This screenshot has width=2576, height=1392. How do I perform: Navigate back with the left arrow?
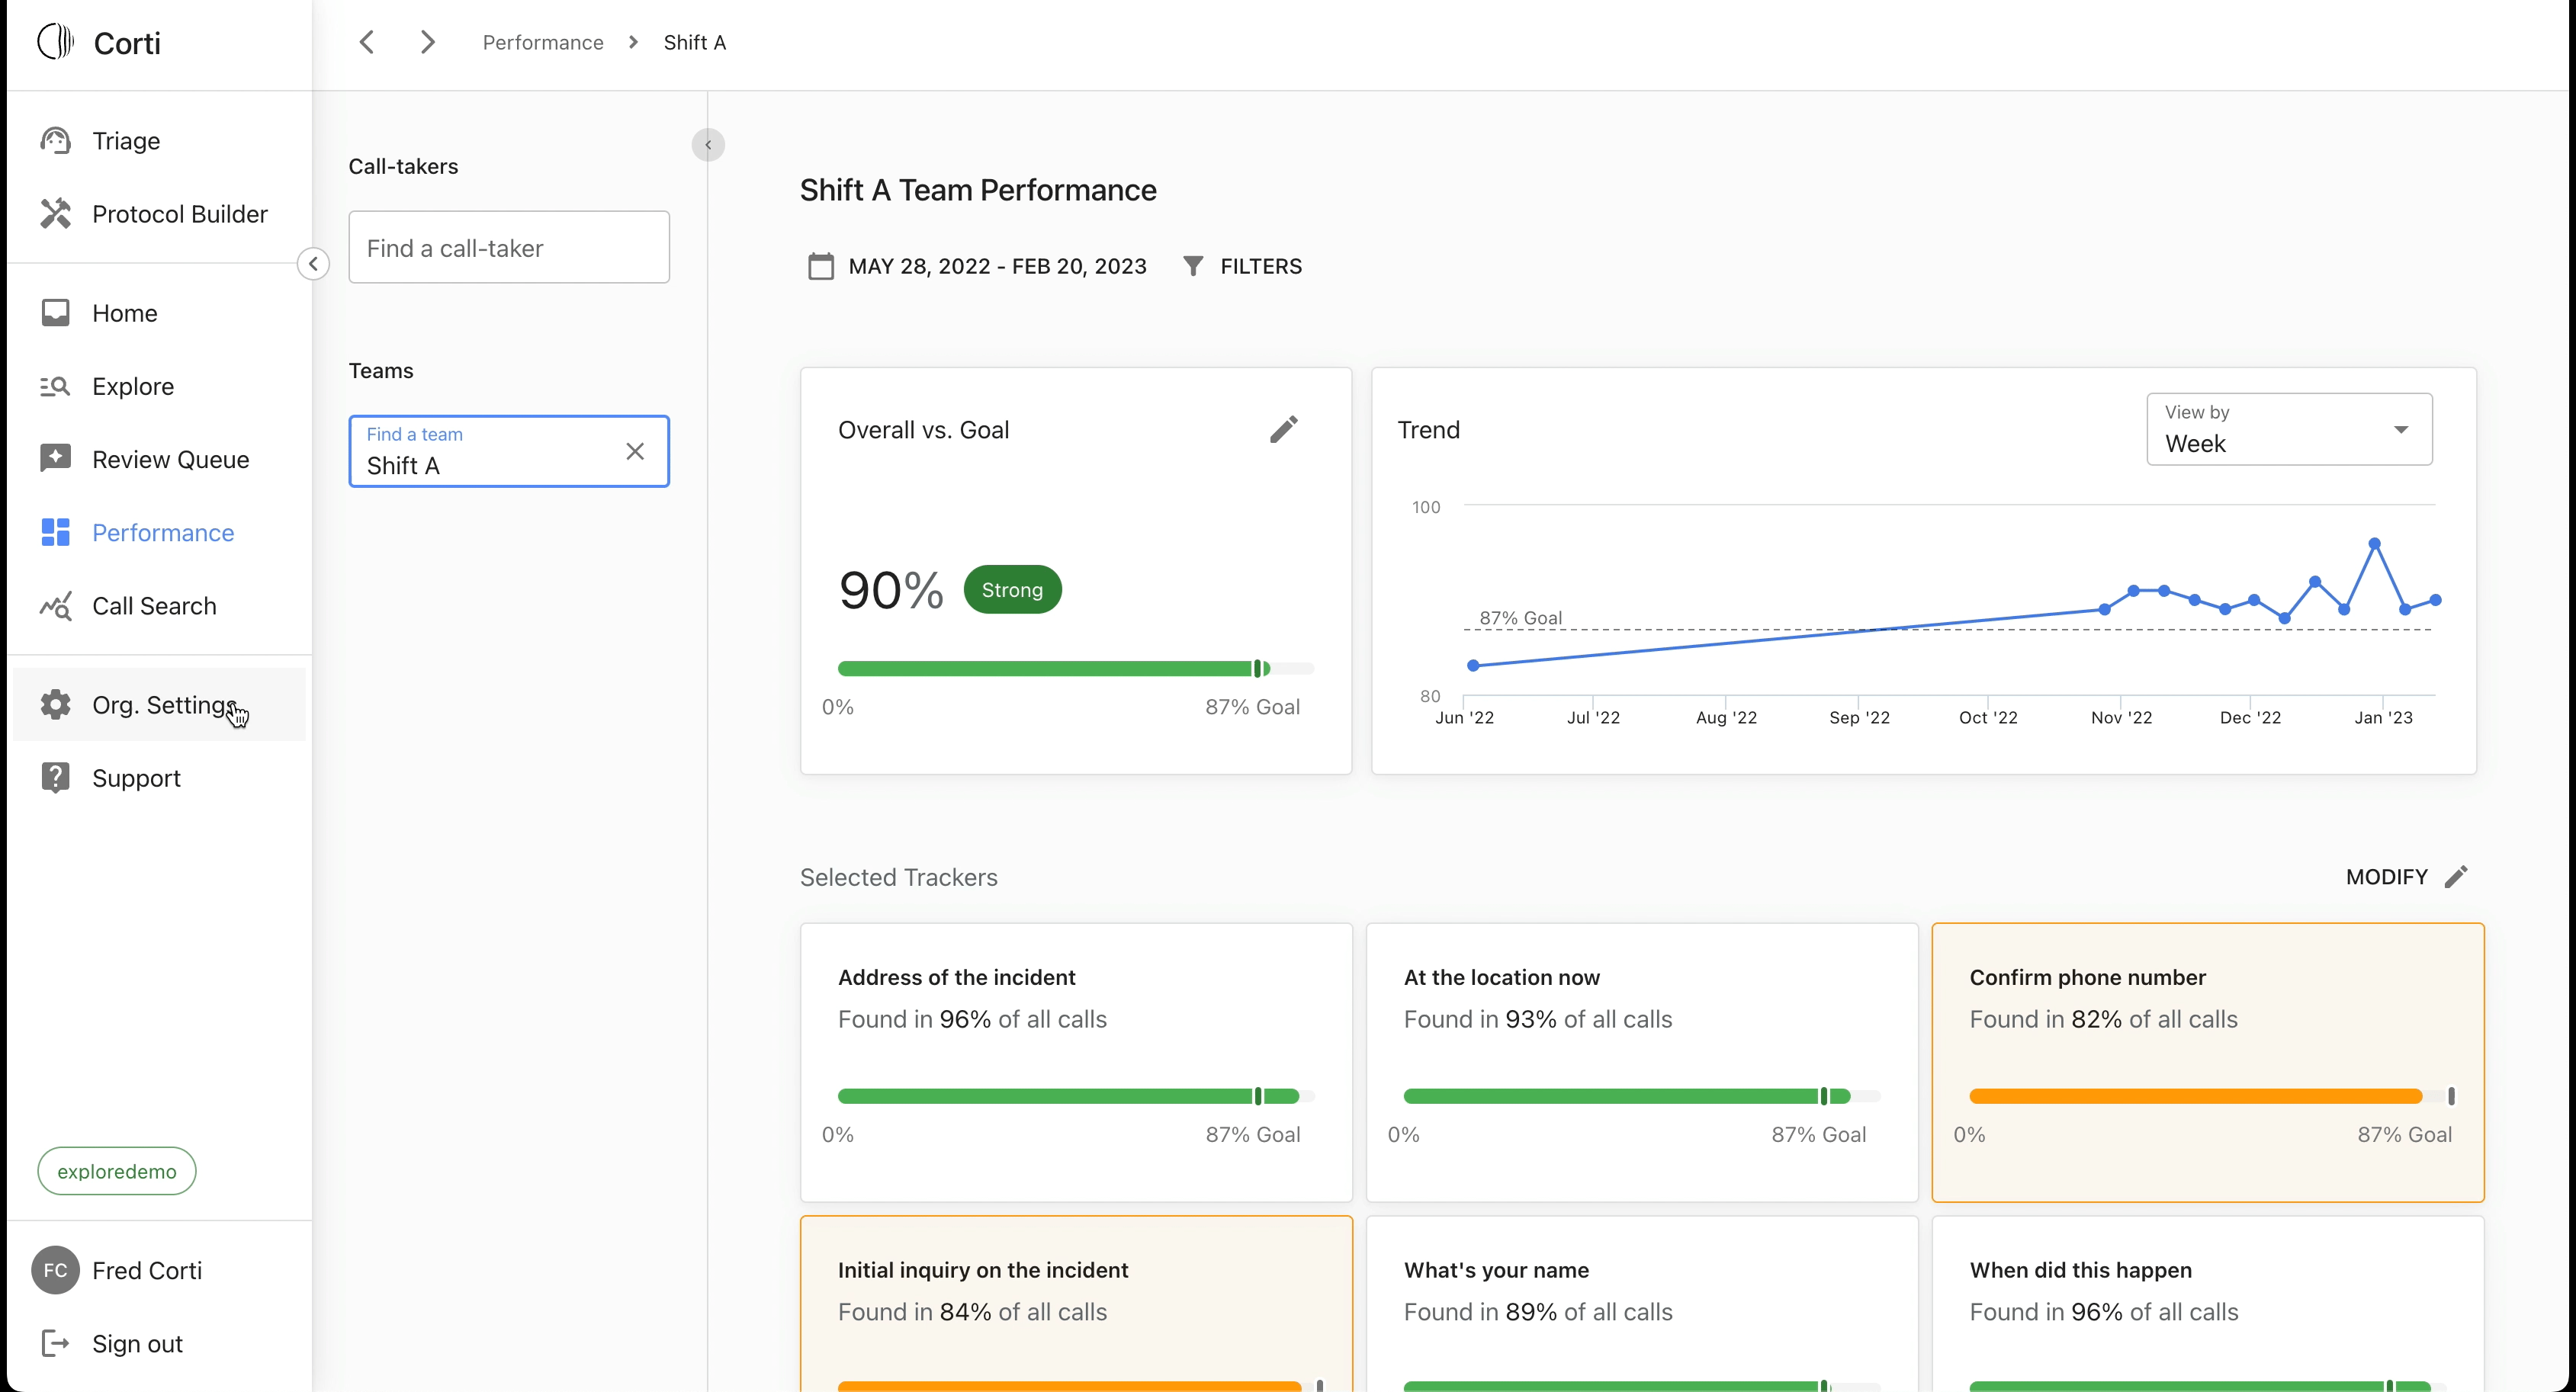(x=367, y=42)
